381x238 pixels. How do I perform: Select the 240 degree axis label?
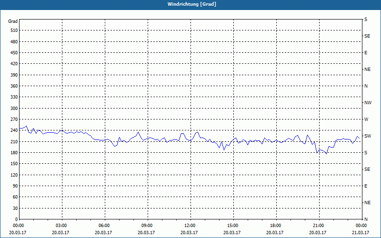click(x=14, y=130)
